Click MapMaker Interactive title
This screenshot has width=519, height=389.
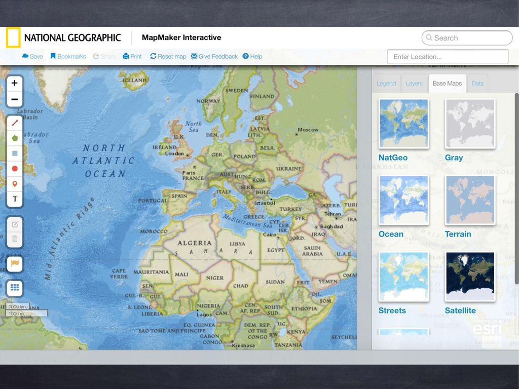coord(181,37)
